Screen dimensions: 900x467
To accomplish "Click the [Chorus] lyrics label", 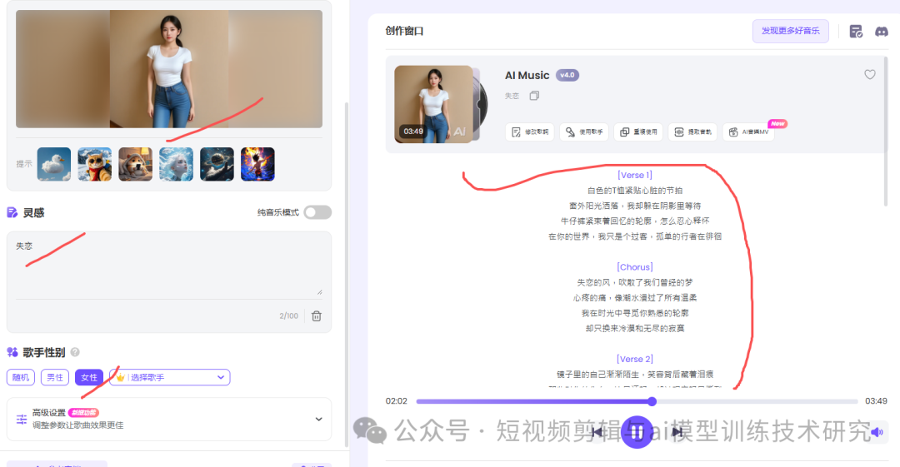I will (635, 266).
